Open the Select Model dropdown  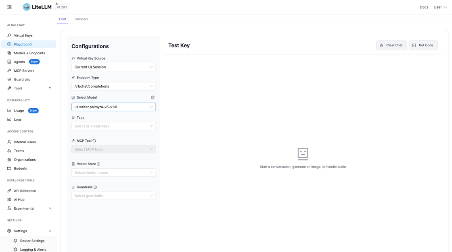point(113,107)
